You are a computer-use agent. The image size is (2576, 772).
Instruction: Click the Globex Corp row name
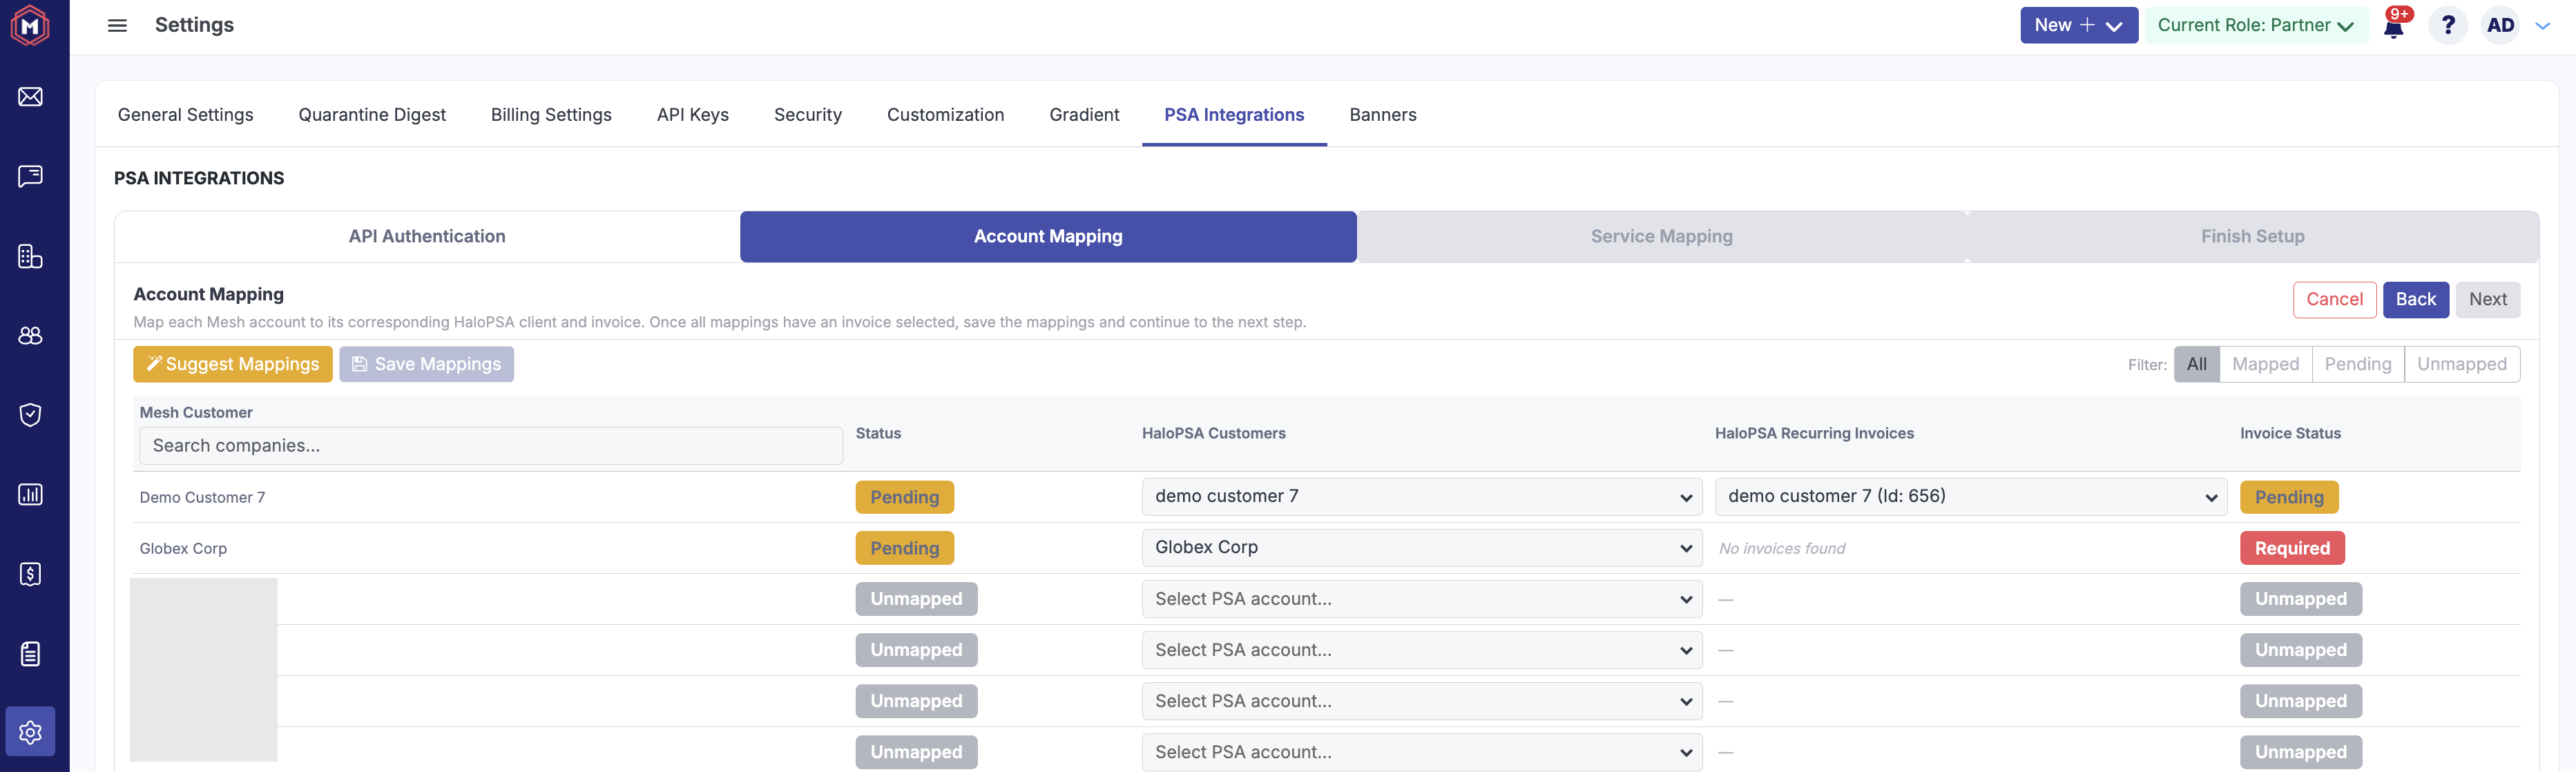(183, 549)
